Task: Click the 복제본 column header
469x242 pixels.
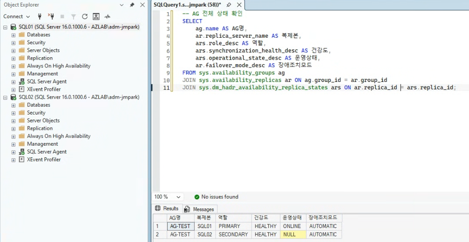Action: pyautogui.click(x=205, y=218)
